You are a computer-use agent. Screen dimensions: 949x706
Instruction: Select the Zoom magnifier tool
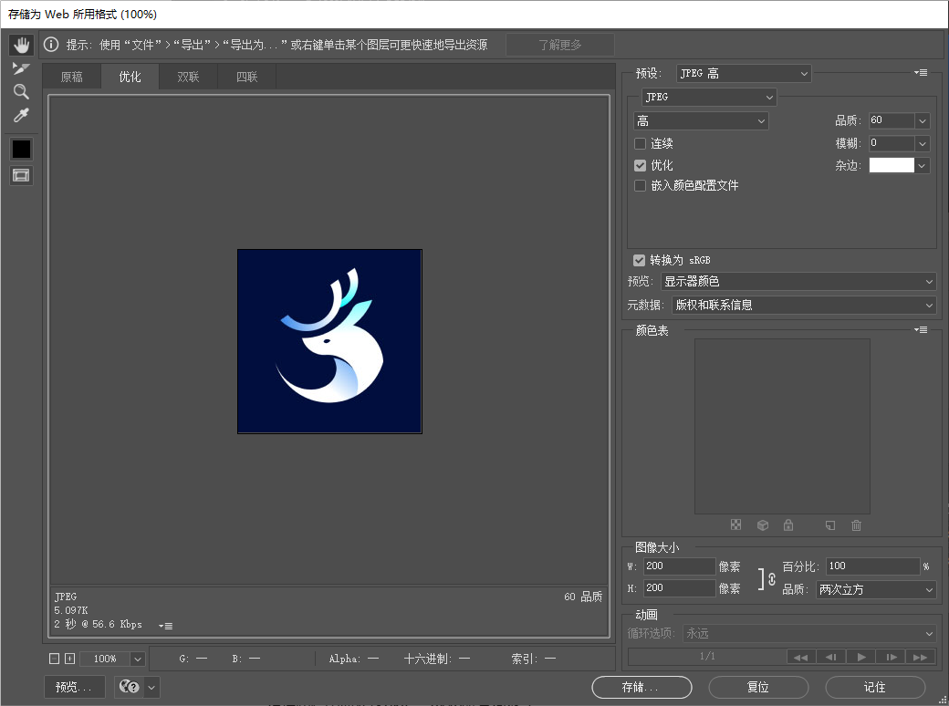coord(21,92)
